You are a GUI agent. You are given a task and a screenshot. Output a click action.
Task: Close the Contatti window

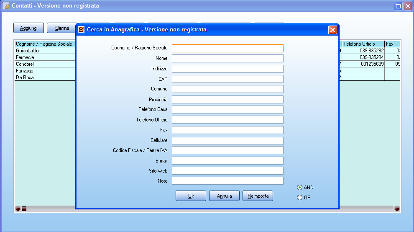coord(408,6)
